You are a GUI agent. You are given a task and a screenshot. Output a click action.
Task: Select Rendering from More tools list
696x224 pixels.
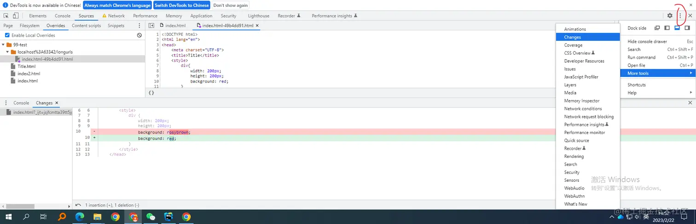pos(588,157)
